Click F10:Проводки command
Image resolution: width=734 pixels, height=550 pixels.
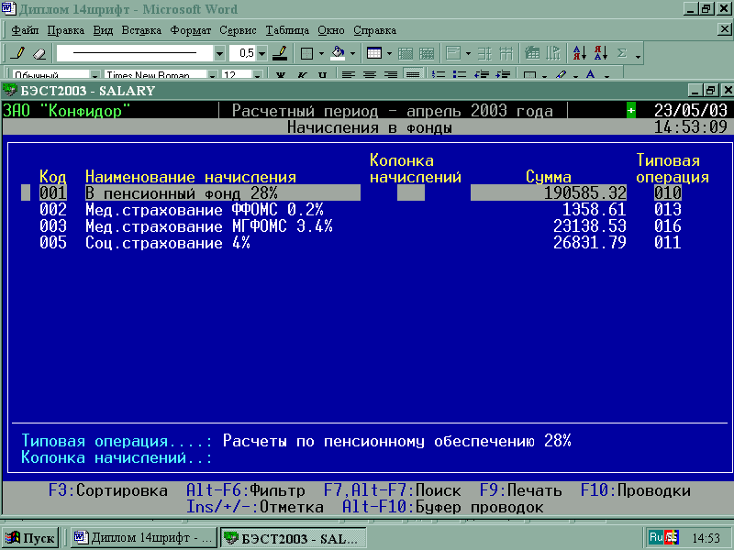[635, 490]
